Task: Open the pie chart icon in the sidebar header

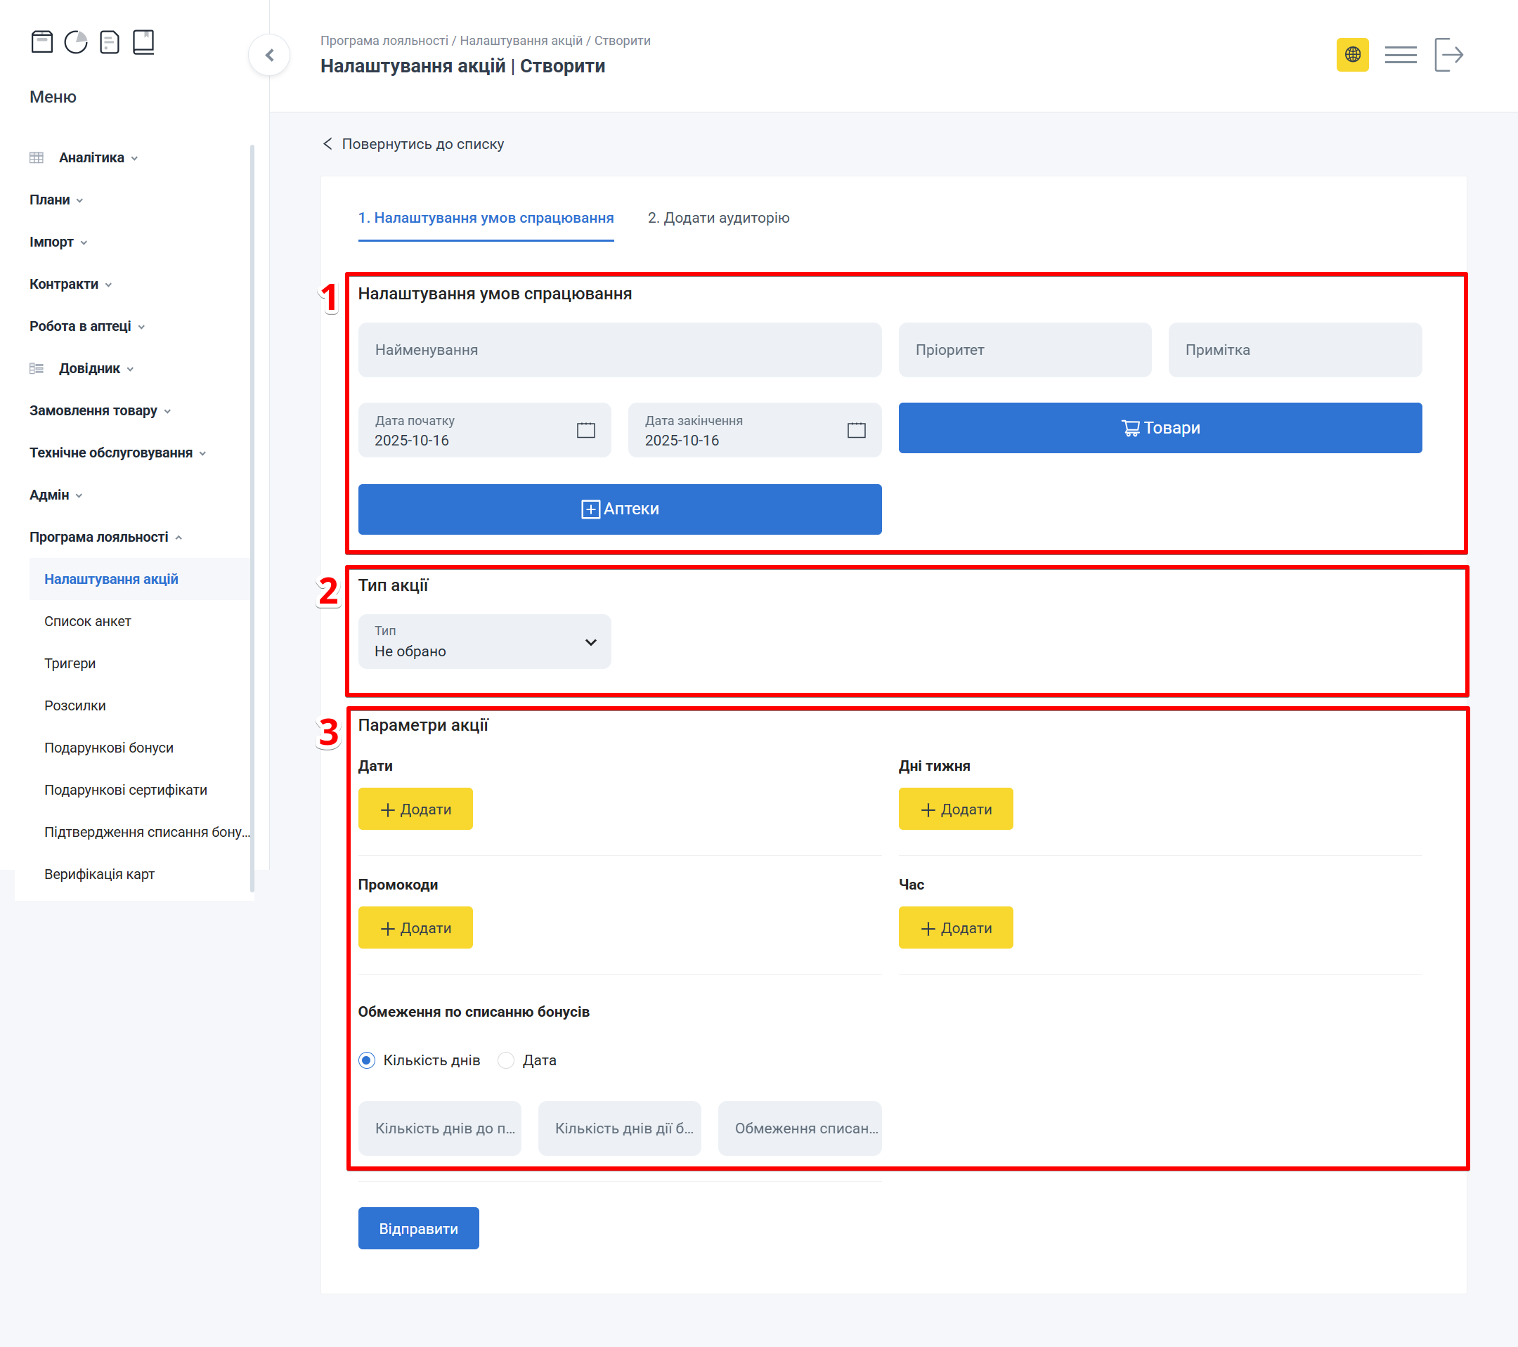Action: tap(76, 42)
